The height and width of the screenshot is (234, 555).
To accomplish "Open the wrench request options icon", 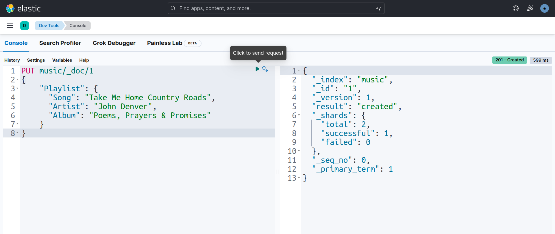I will (265, 69).
